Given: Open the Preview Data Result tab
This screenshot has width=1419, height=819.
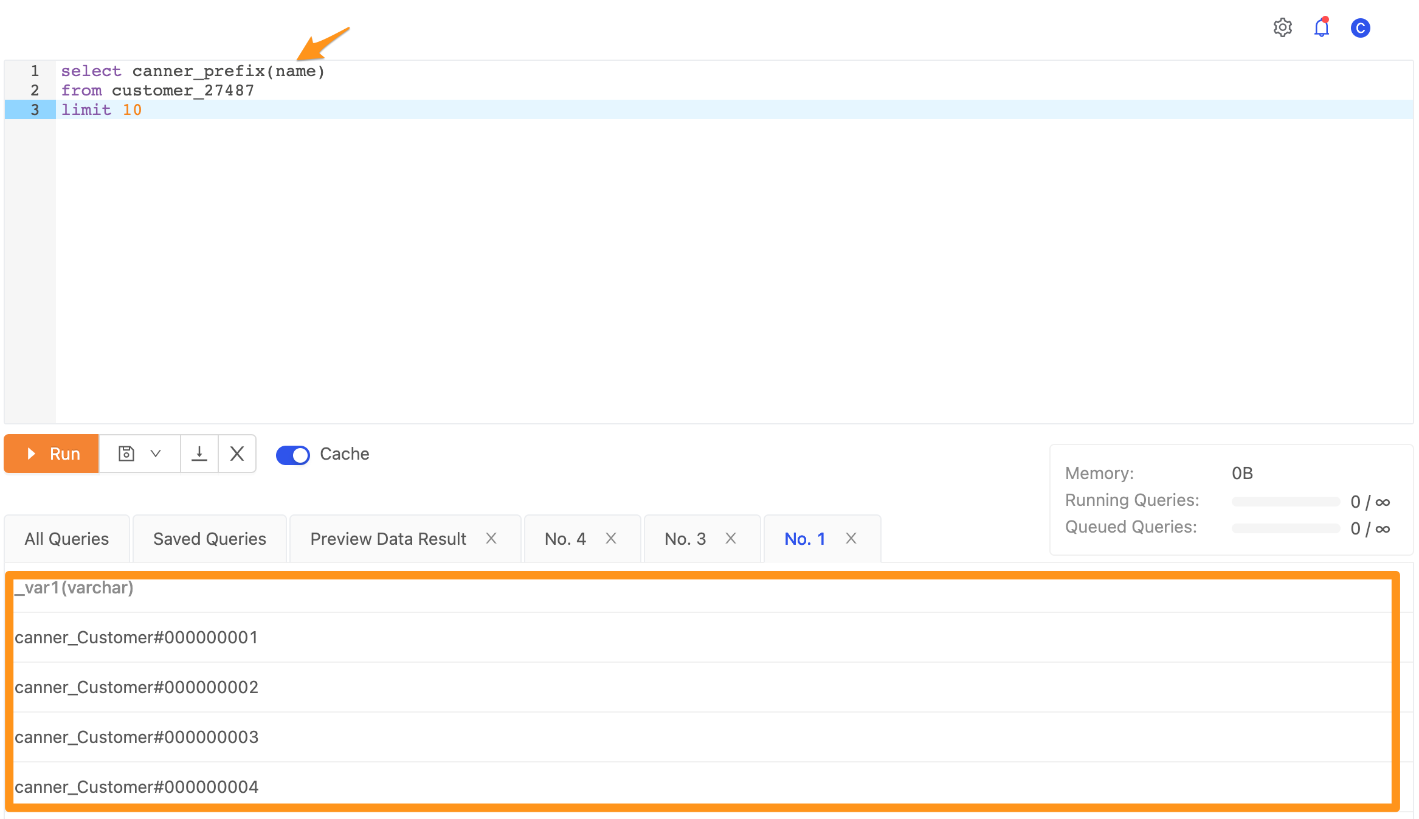Looking at the screenshot, I should [388, 539].
